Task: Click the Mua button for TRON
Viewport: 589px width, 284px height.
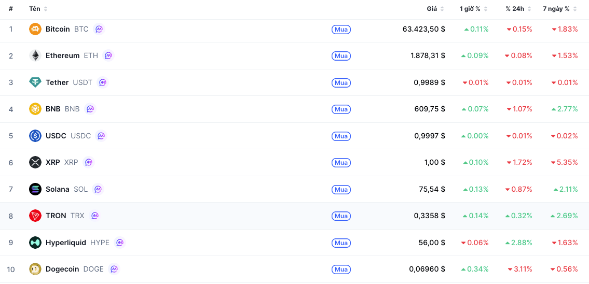Action: click(341, 216)
